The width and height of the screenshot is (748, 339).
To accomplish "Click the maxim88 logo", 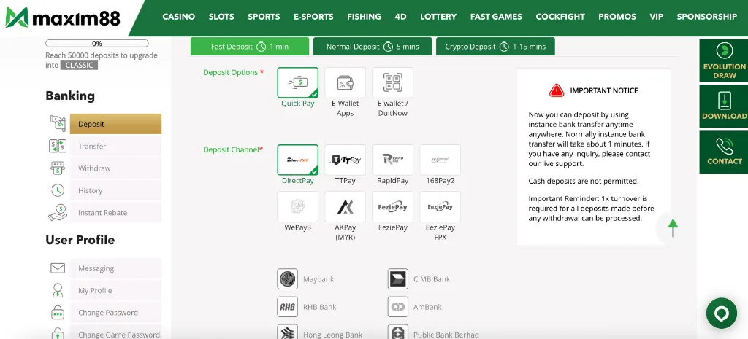I will (62, 17).
